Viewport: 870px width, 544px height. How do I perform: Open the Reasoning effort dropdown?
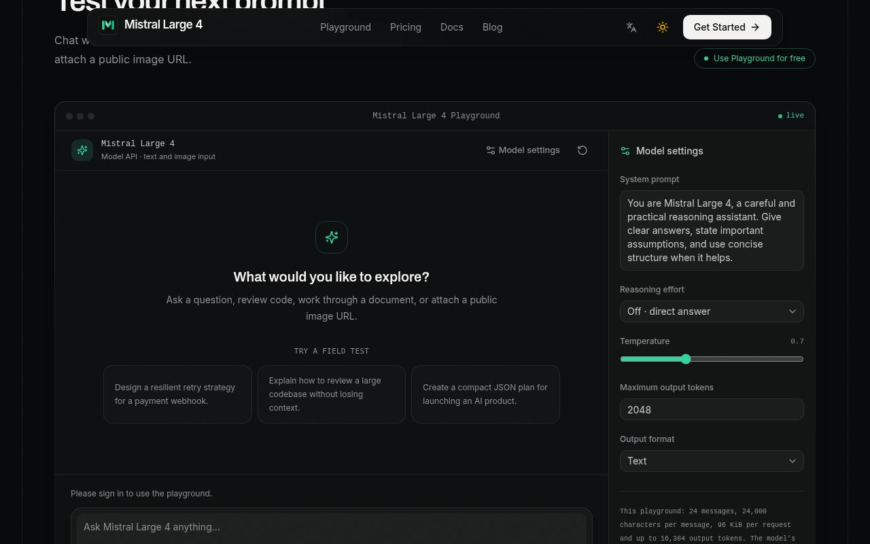coord(712,311)
